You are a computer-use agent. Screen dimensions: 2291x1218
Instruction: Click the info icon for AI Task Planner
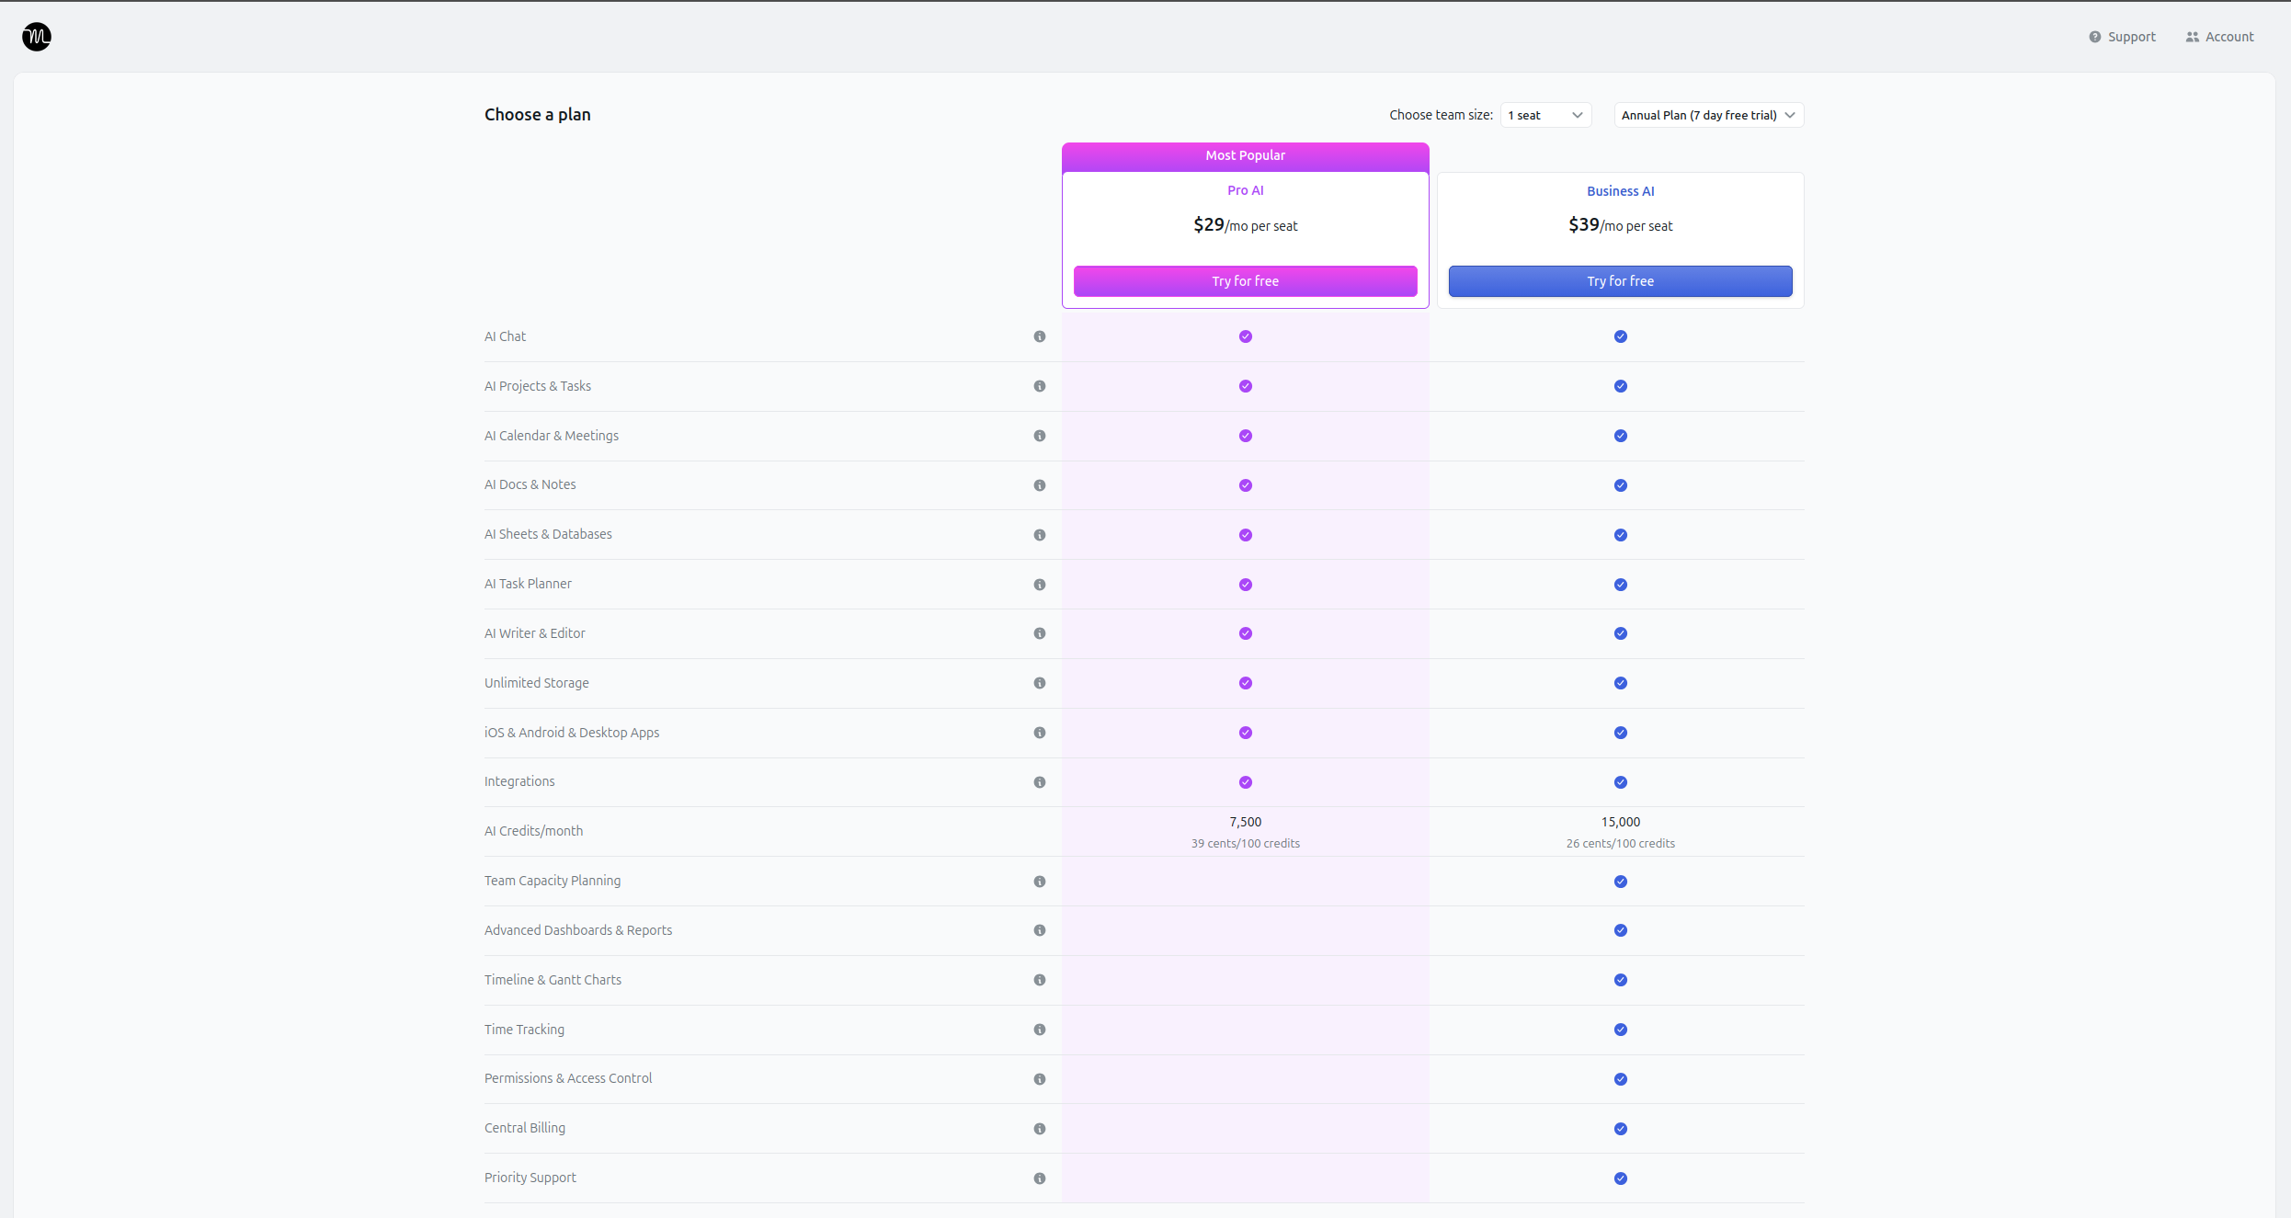[1040, 585]
